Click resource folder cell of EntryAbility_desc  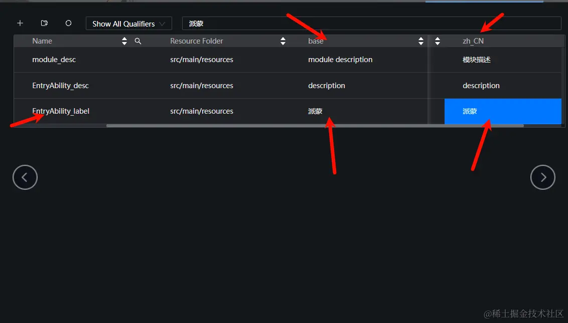(202, 86)
